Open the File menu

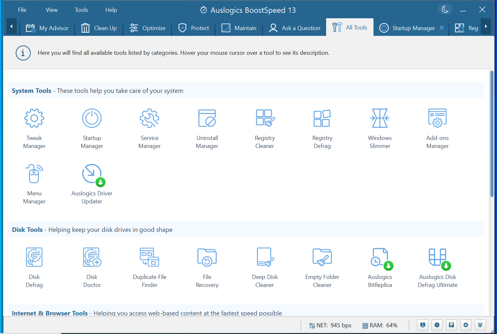[22, 10]
